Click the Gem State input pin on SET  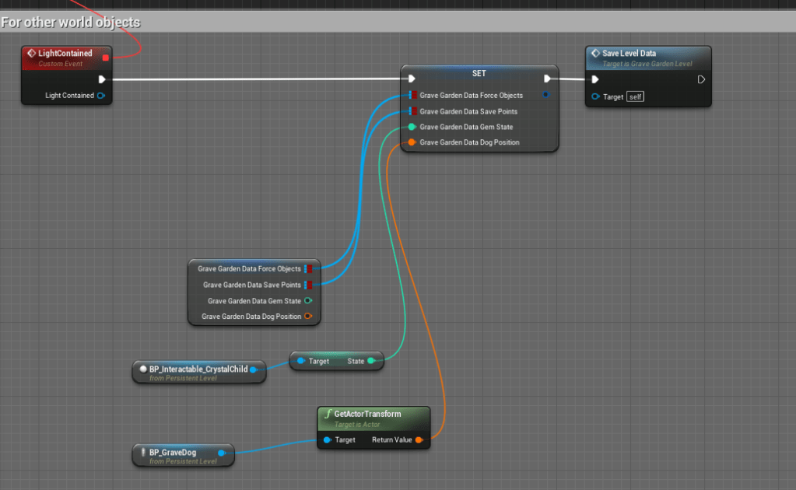(412, 127)
